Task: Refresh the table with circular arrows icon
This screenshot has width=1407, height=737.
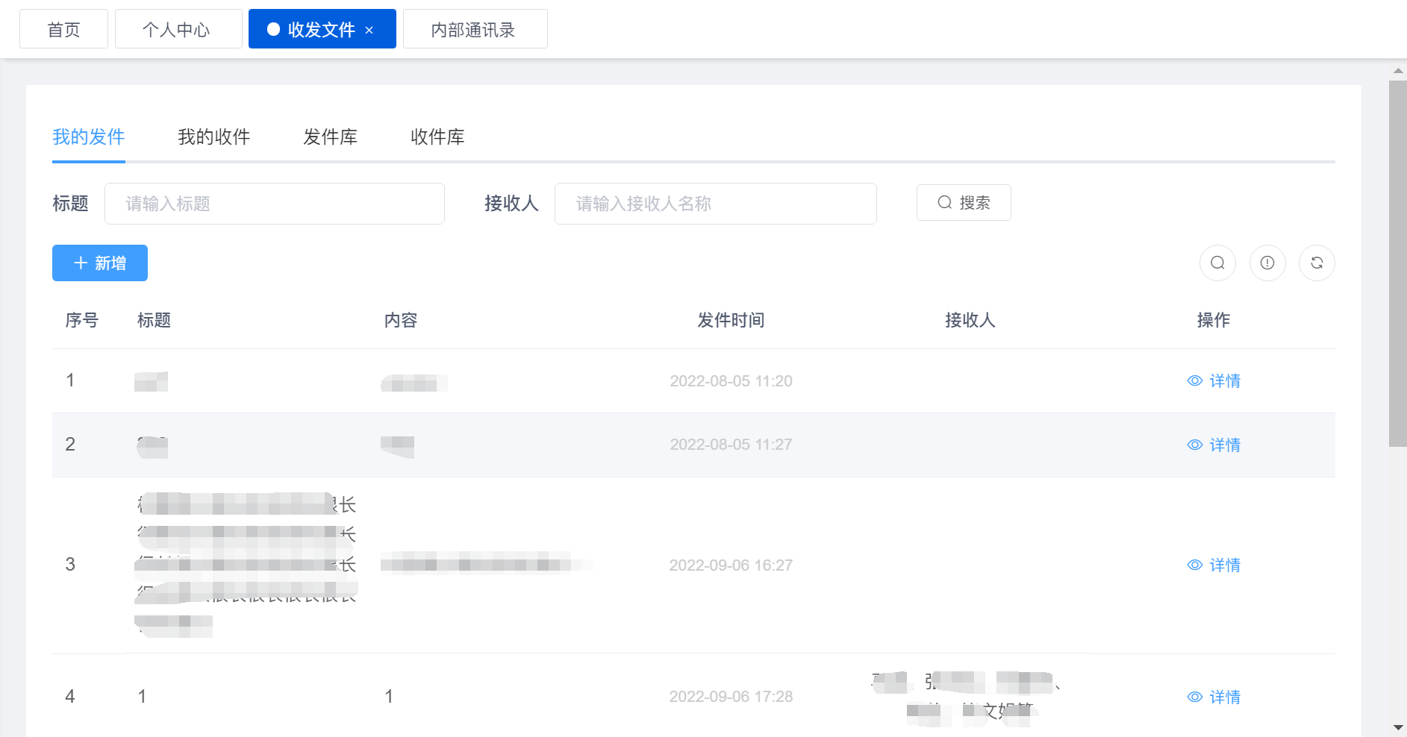Action: click(x=1317, y=263)
